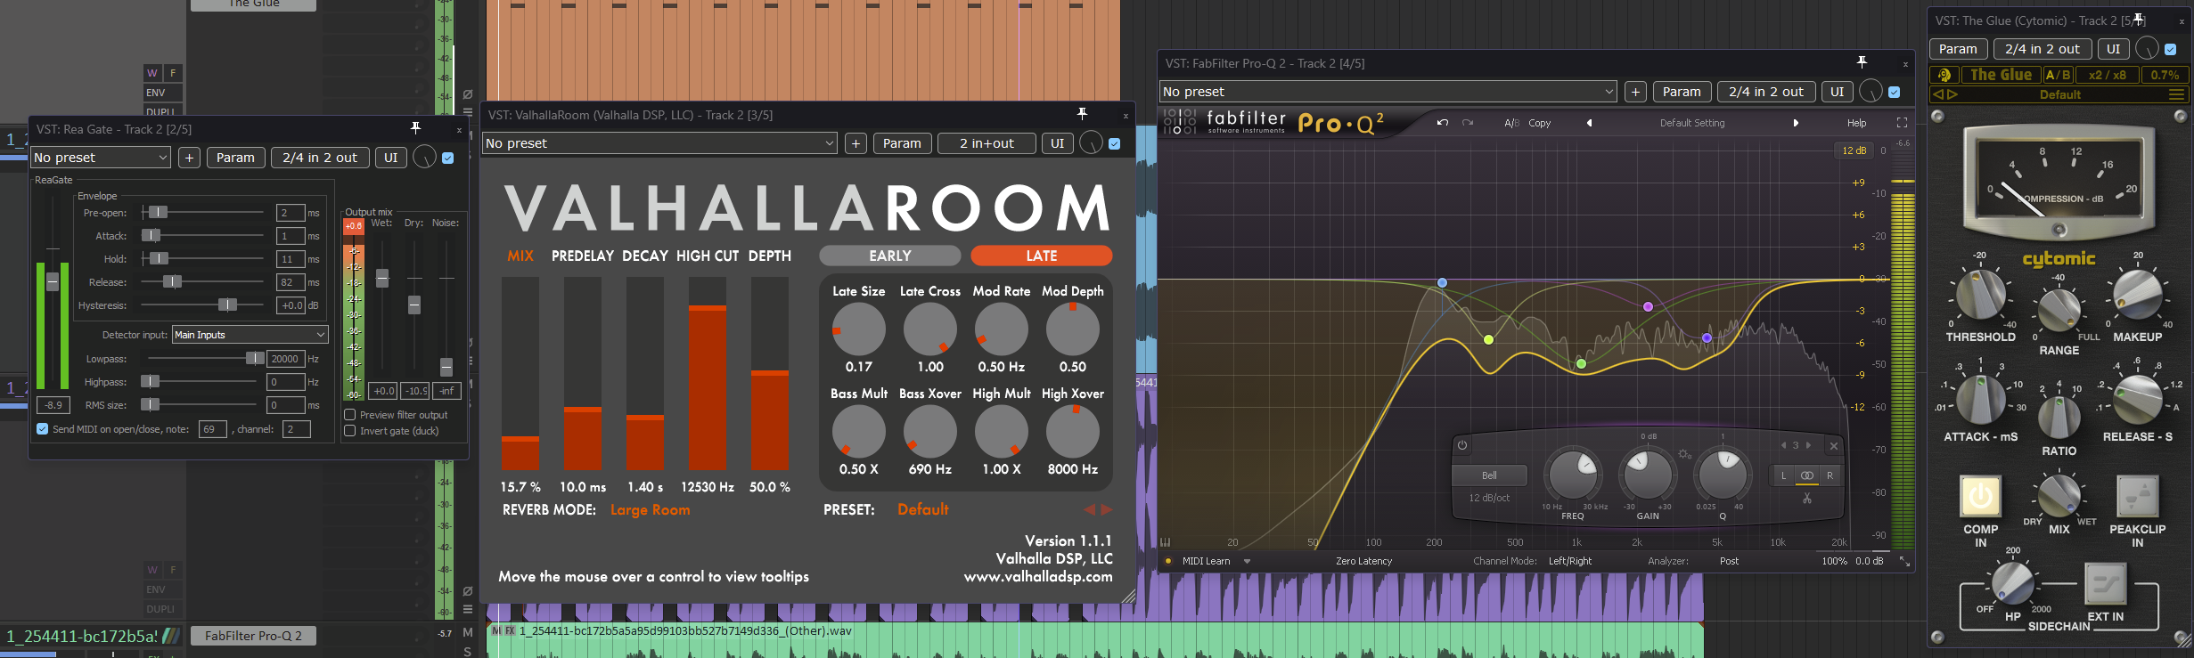The height and width of the screenshot is (658, 2194).
Task: Pin the ValhallaRoom plugin window
Action: point(1082,114)
